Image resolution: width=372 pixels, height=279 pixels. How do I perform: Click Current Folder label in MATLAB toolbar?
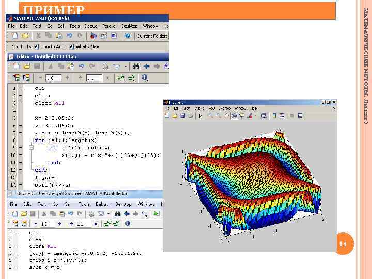[152, 36]
